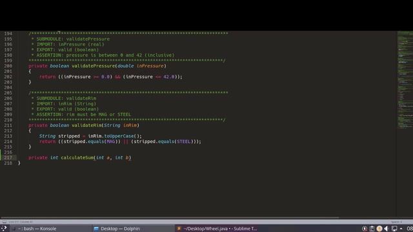Open the volume speaker tray icon

pos(387,229)
